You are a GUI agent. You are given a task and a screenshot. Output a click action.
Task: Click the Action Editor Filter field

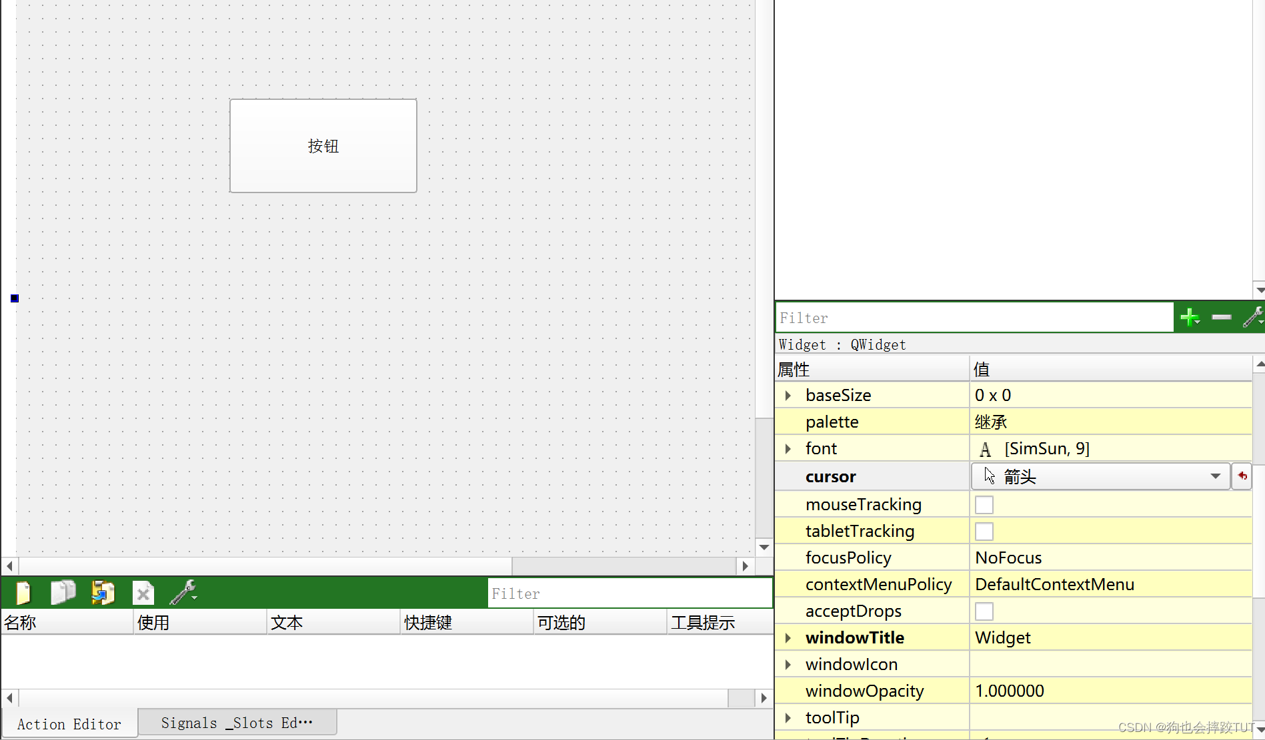coord(630,593)
